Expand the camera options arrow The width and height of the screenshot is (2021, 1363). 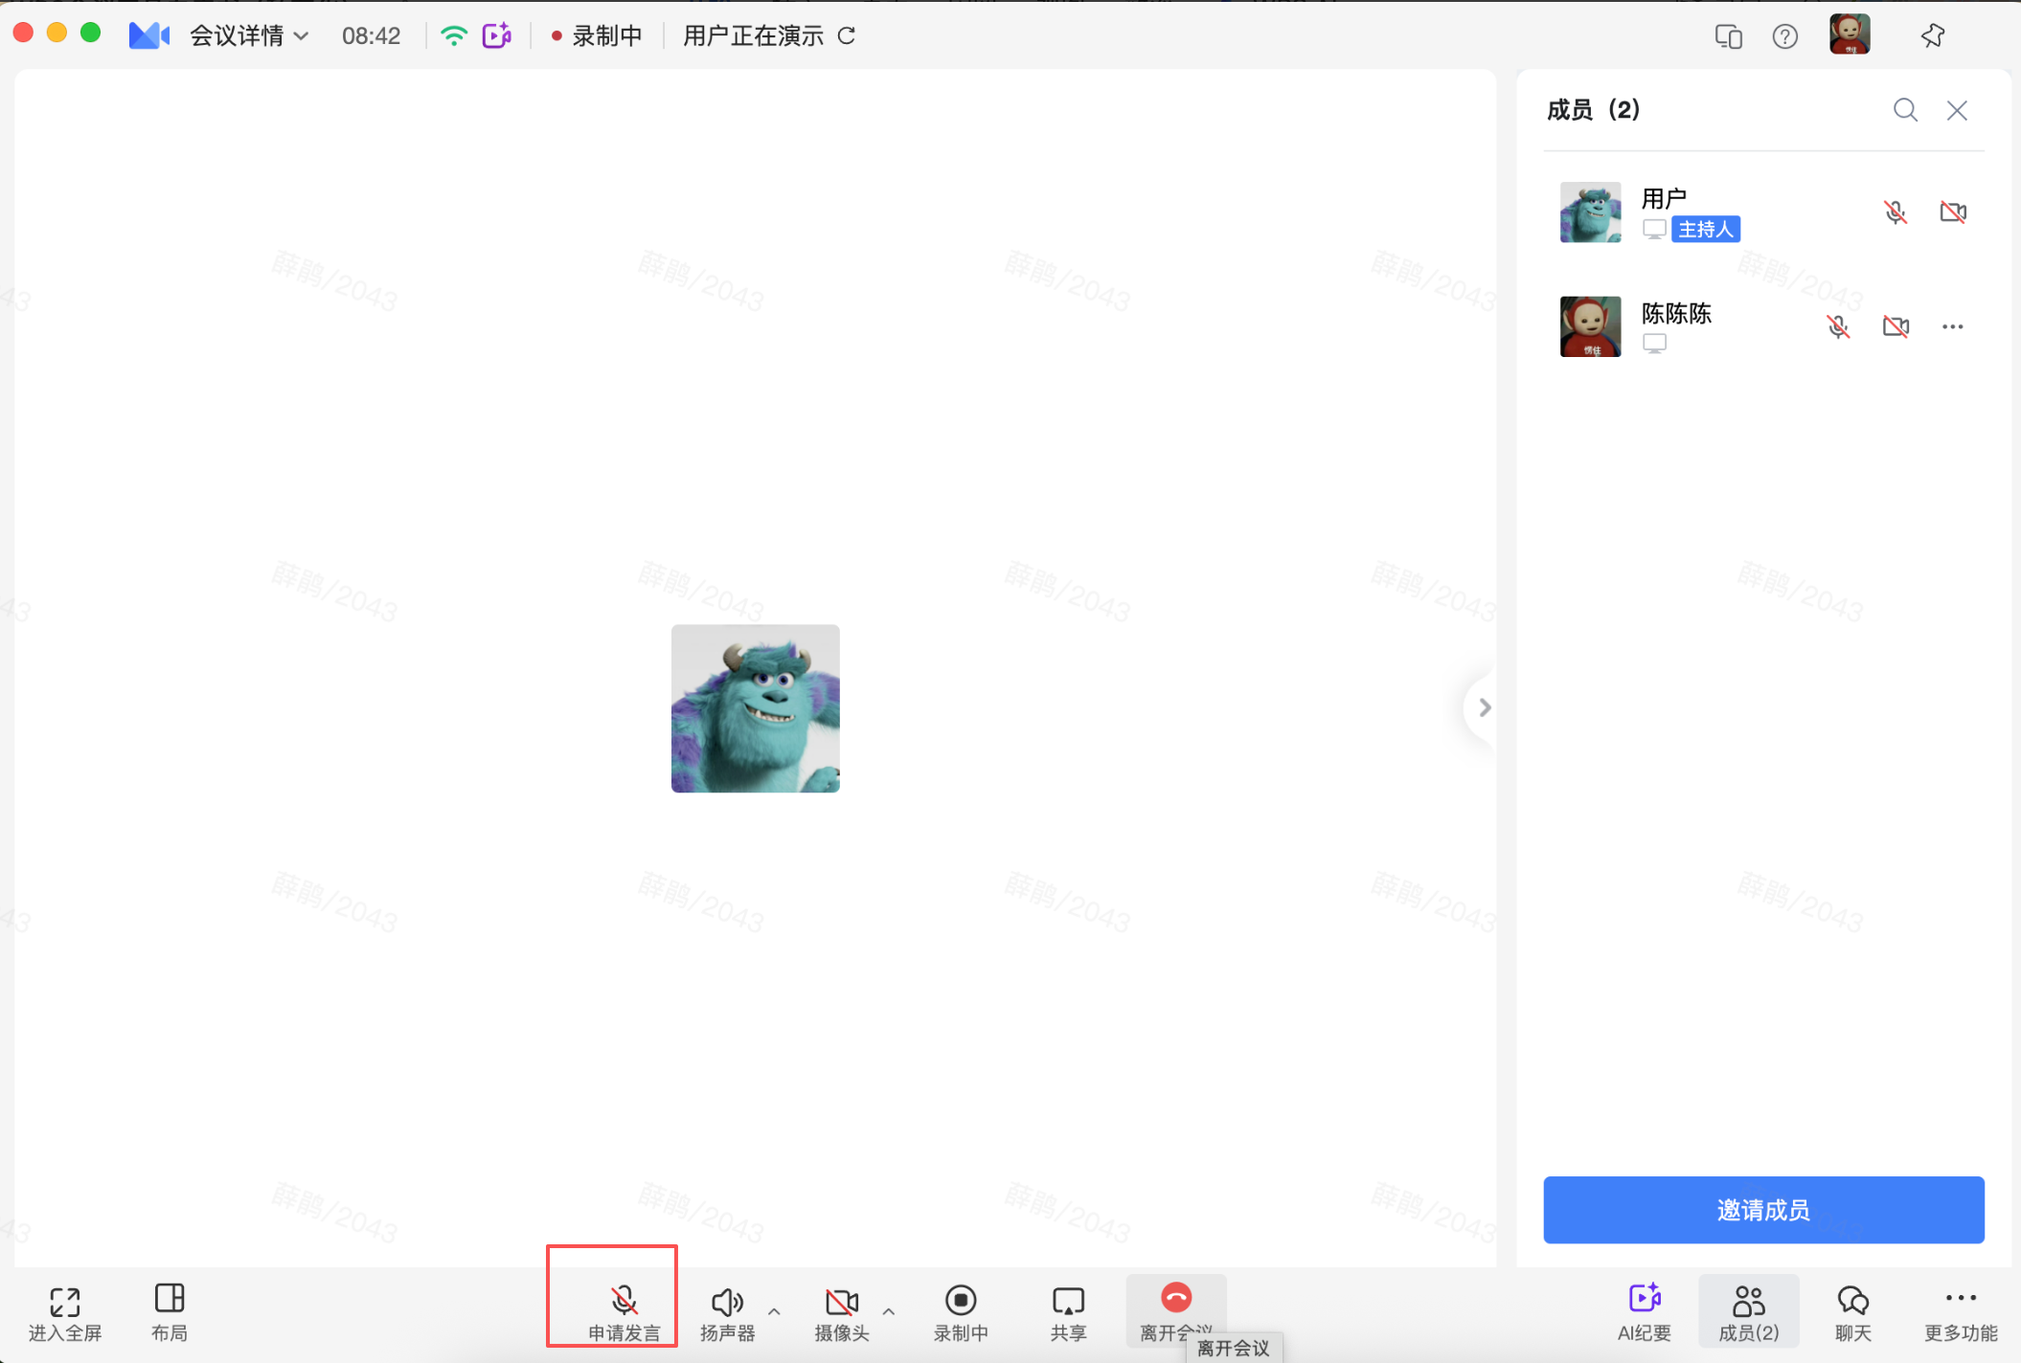(889, 1310)
